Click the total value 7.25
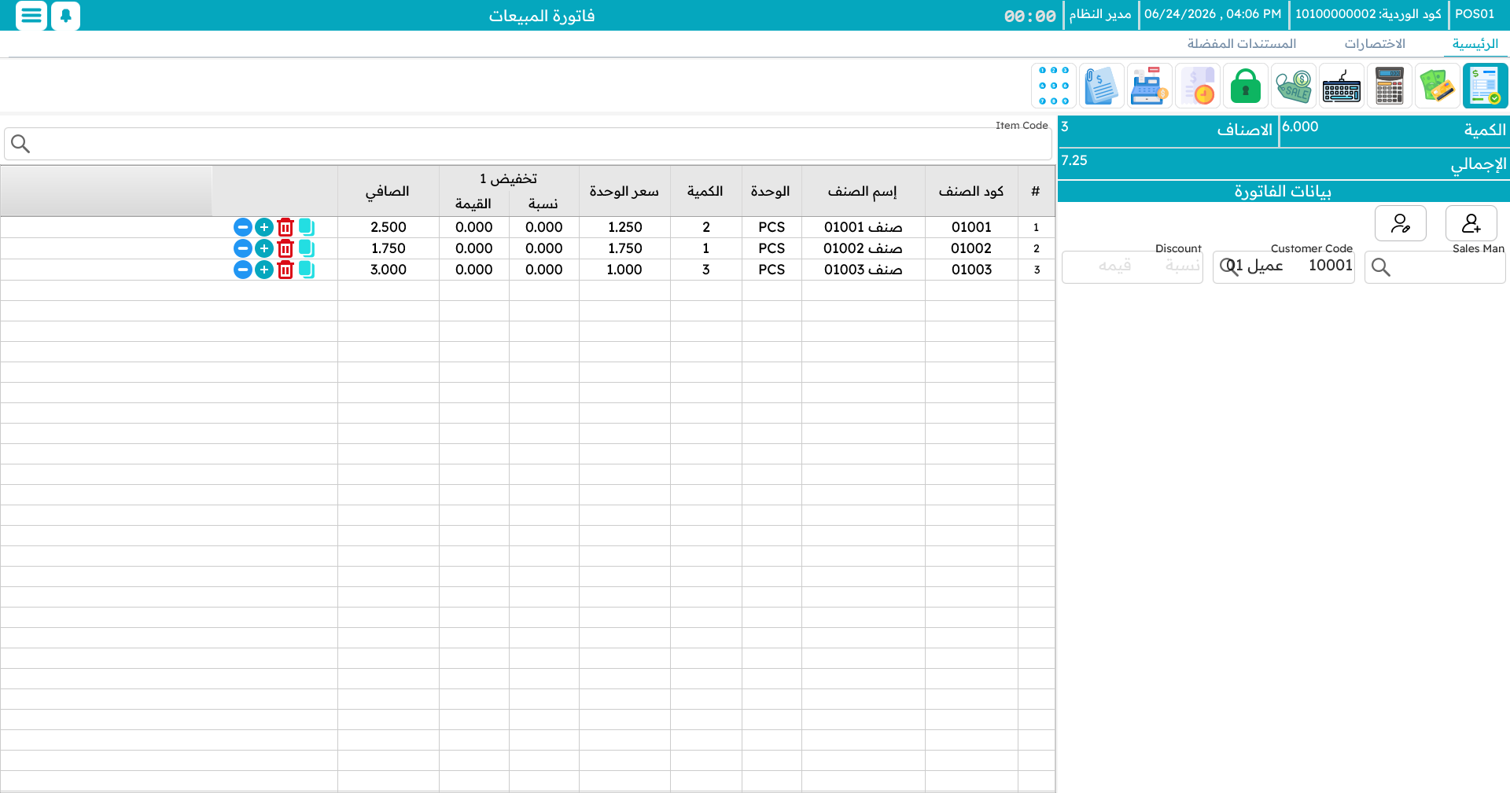The width and height of the screenshot is (1510, 793). 1074,160
